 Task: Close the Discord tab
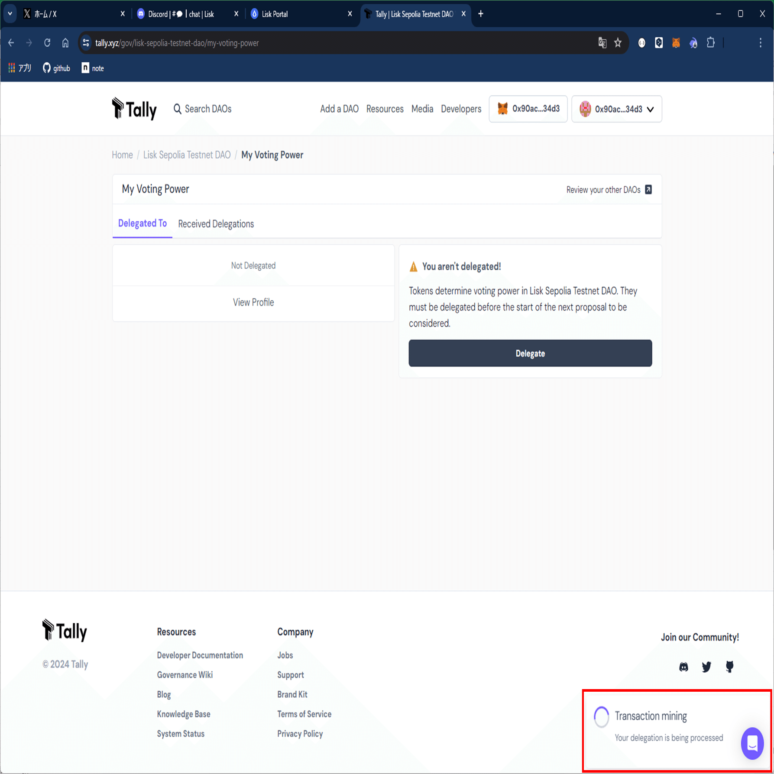(x=236, y=14)
